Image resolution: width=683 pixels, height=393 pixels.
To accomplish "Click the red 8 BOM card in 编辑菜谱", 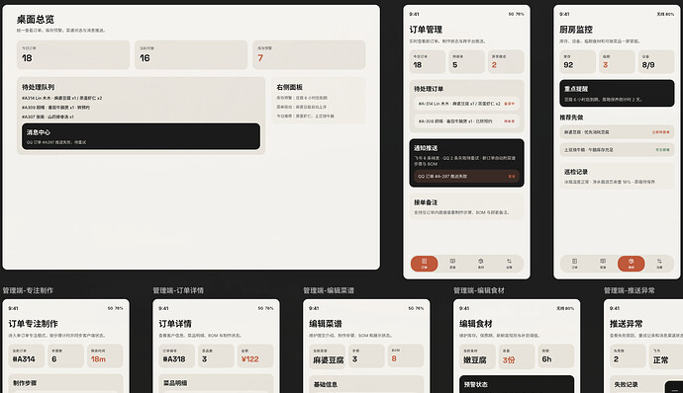I will click(x=406, y=356).
